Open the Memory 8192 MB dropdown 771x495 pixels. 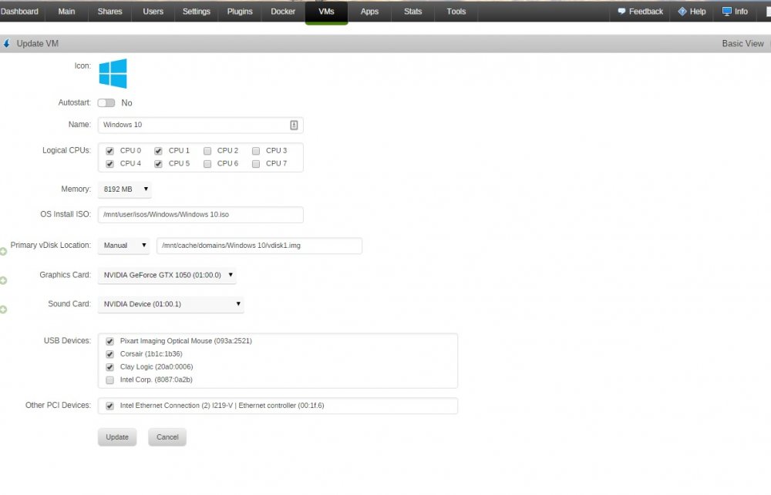pos(124,189)
